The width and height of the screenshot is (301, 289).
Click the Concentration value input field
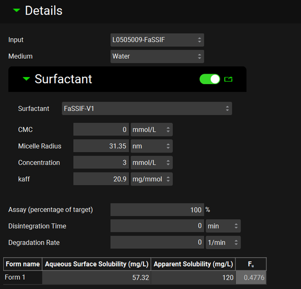coord(101,163)
